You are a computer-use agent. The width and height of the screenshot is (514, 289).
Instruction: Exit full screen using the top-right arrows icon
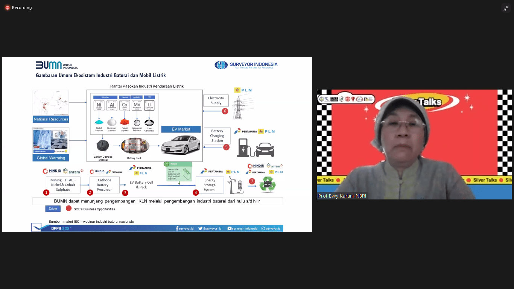pyautogui.click(x=506, y=8)
